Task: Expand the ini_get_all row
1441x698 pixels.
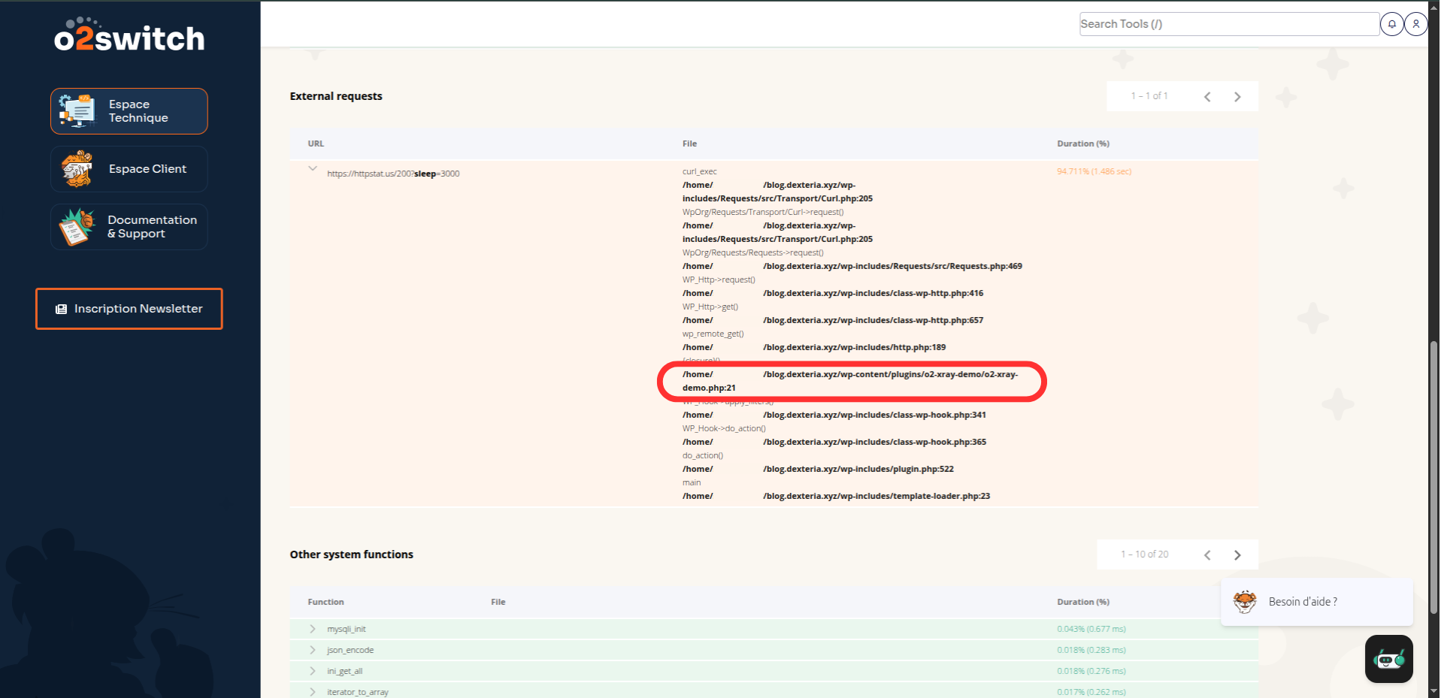Action: click(x=313, y=671)
